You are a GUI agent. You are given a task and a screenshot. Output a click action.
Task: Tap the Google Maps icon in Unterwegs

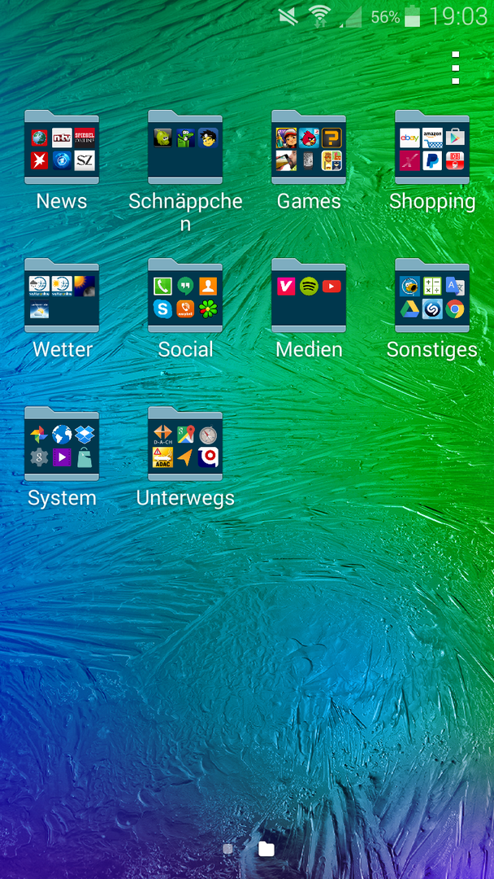[185, 435]
